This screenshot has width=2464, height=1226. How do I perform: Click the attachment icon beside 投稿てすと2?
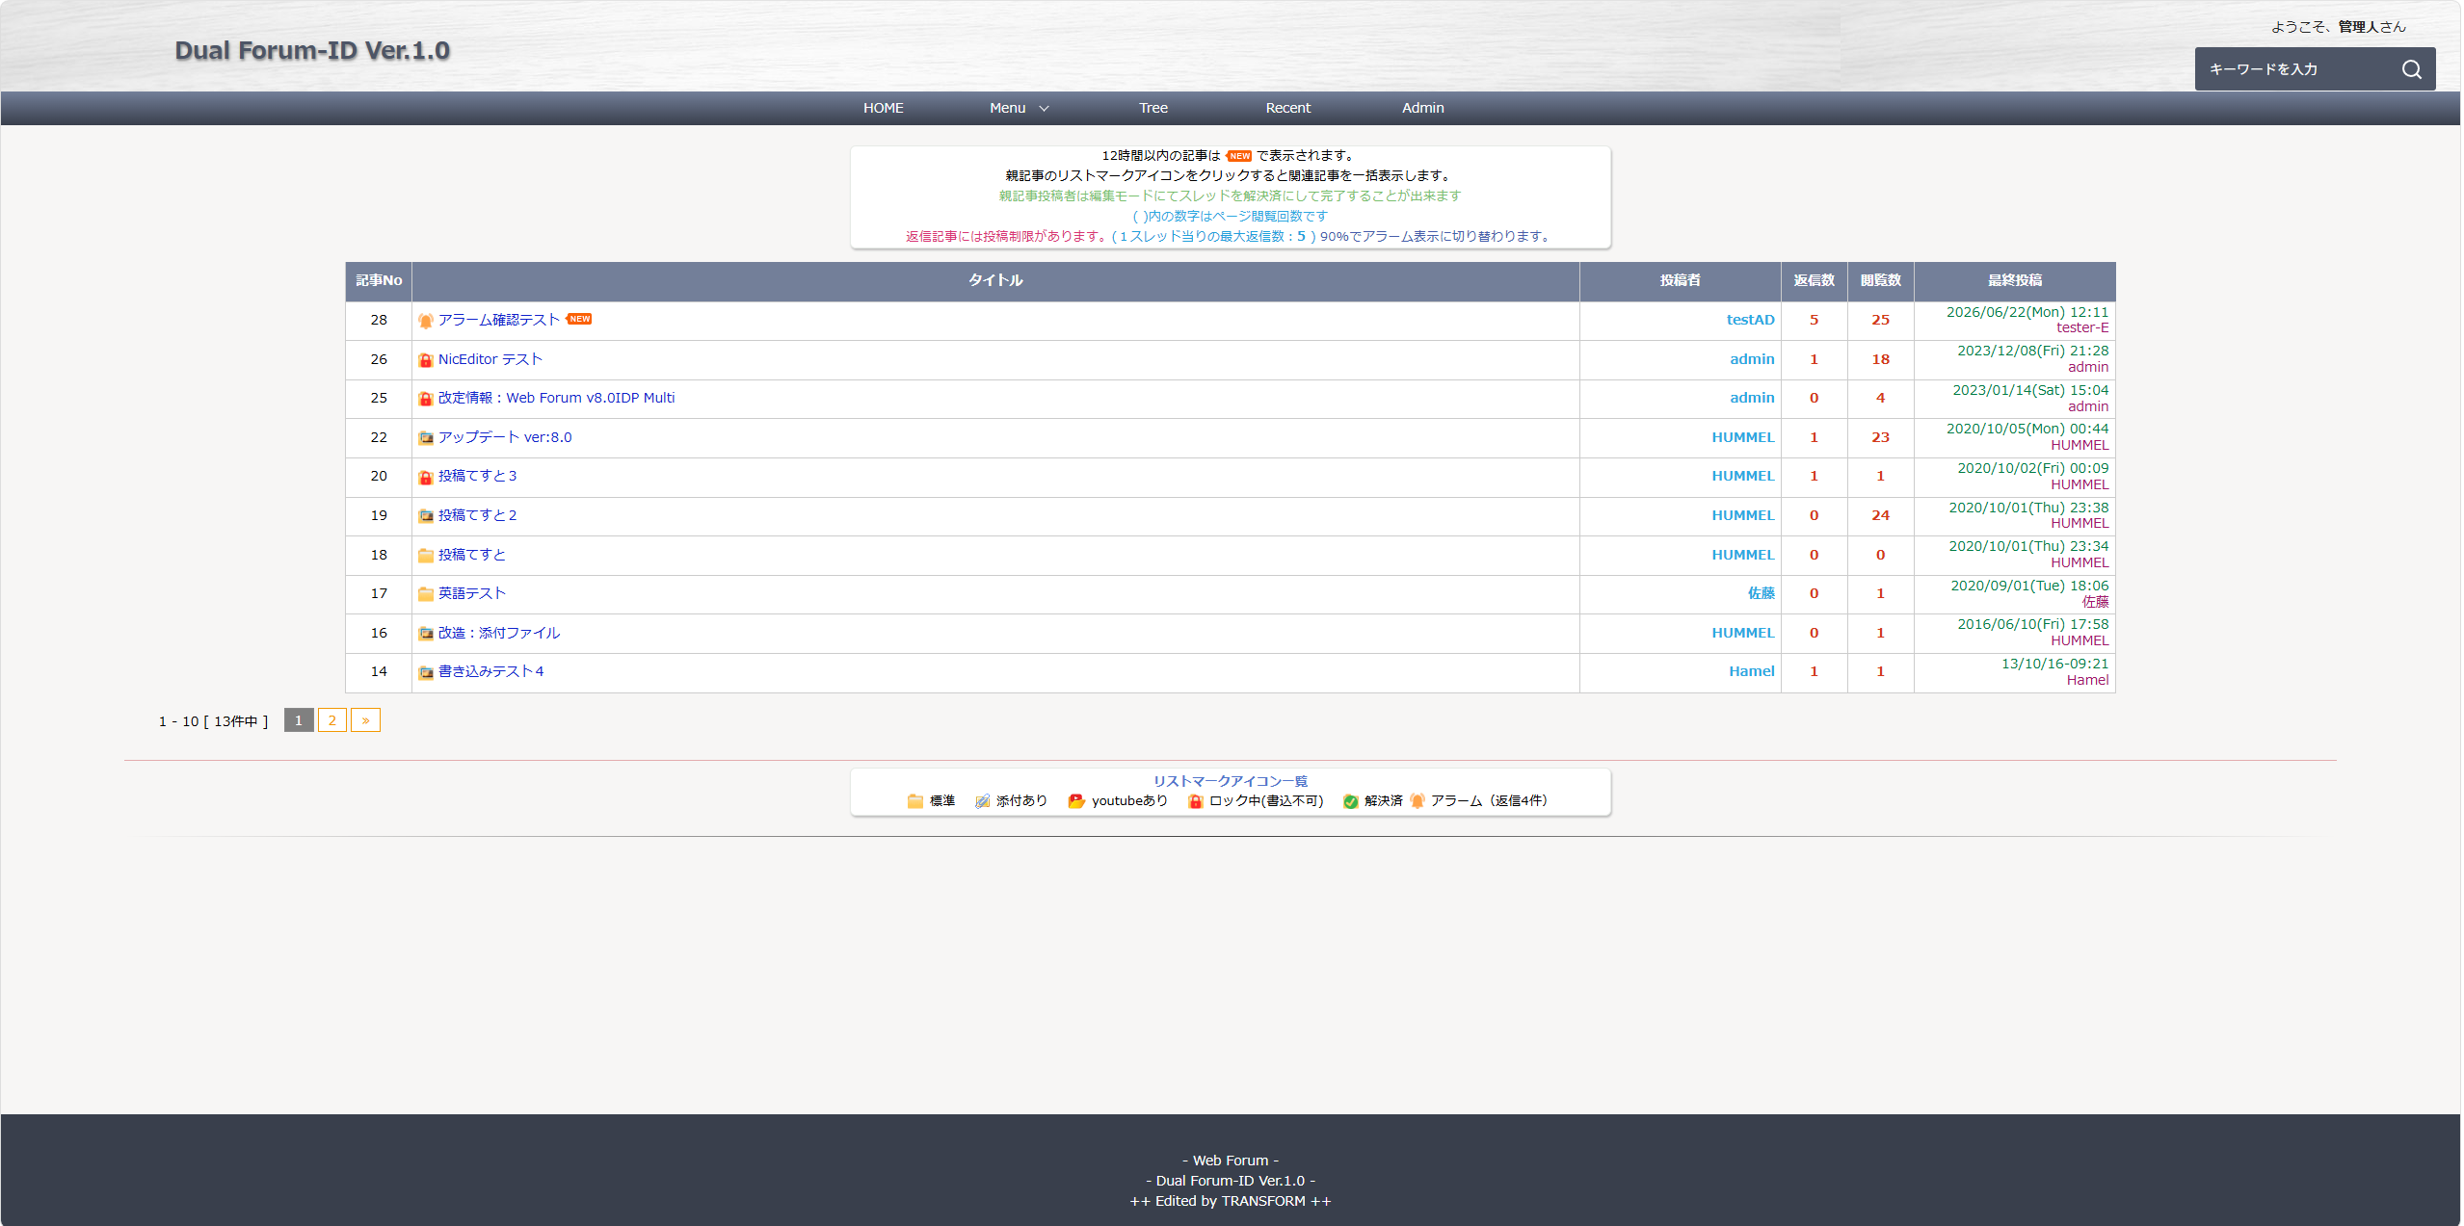tap(425, 516)
